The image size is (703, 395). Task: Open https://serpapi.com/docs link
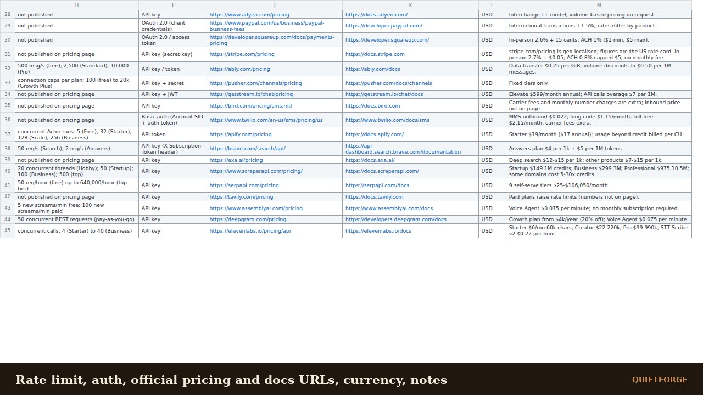coord(377,185)
